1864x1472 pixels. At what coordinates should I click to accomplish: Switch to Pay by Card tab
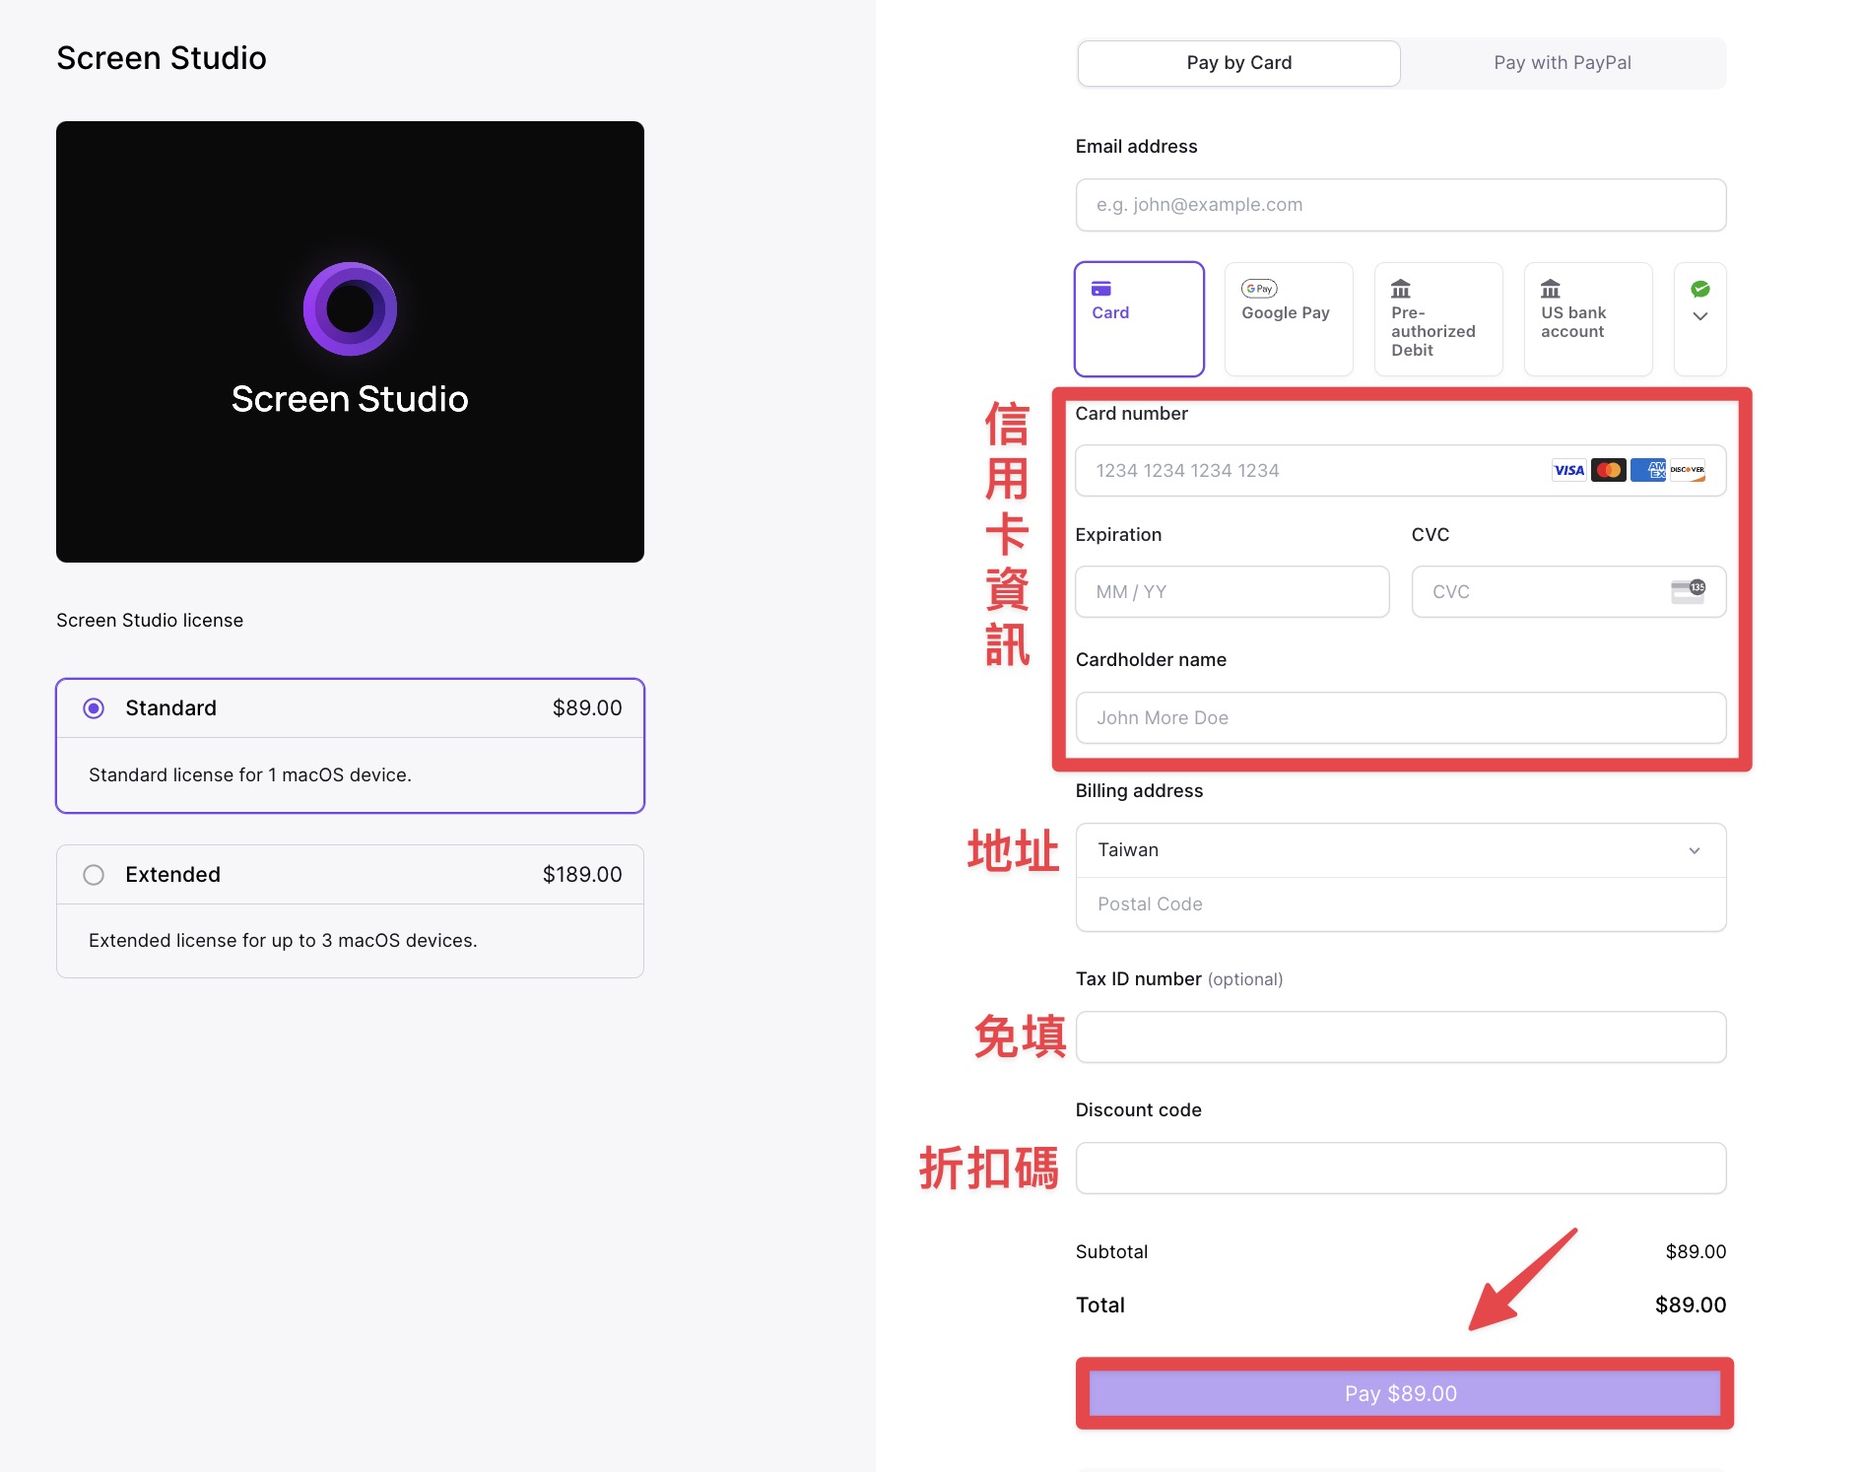point(1238,63)
